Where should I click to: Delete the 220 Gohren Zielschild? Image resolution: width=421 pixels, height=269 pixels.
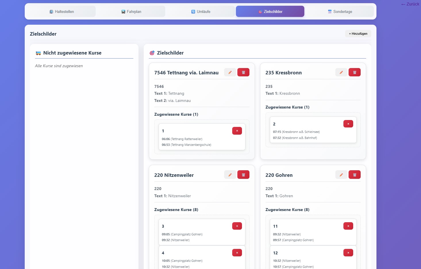click(354, 174)
